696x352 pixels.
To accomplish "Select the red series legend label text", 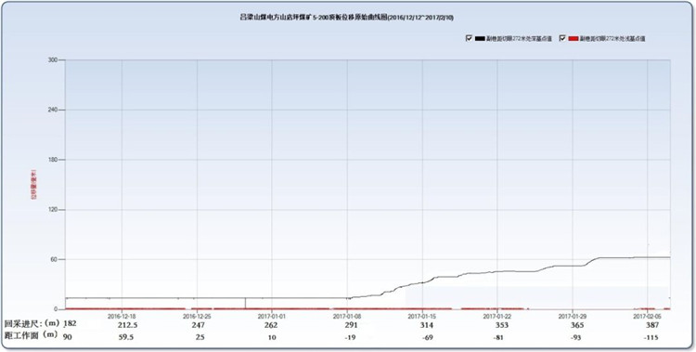I will click(613, 39).
